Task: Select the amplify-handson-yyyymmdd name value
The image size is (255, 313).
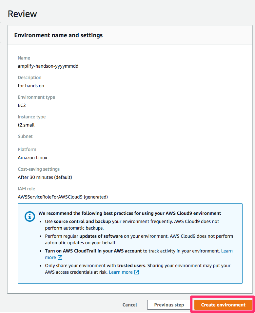Action: [48, 66]
